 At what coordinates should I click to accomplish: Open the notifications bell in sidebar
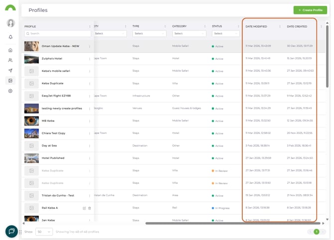click(x=10, y=37)
